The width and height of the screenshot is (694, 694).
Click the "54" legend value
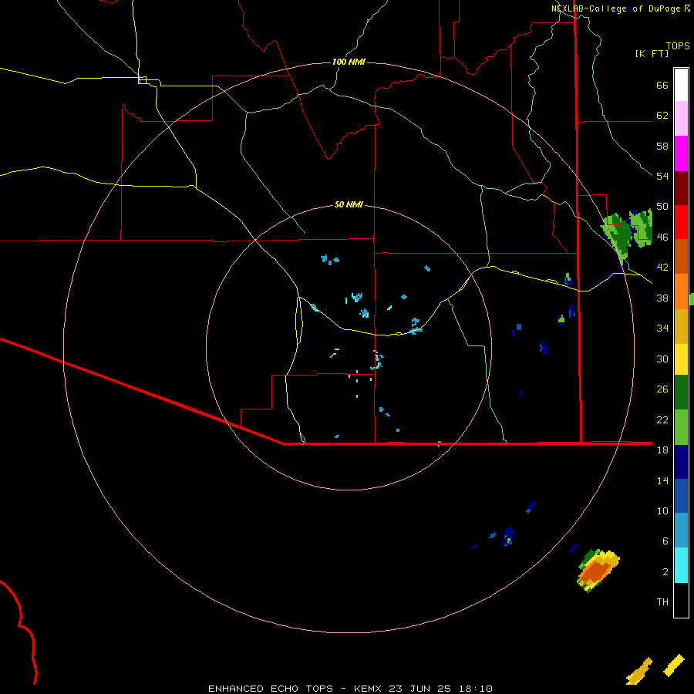(x=662, y=176)
